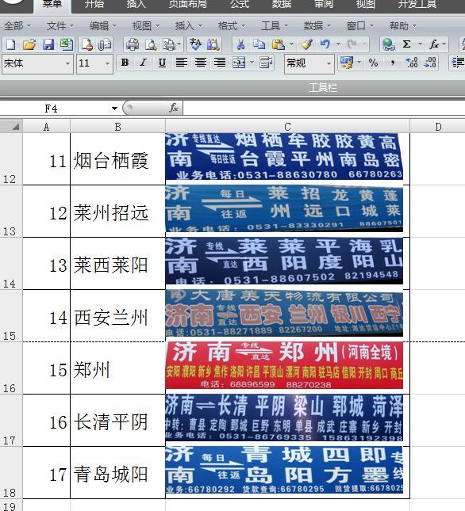465x511 pixels.
Task: Apply Comma Style format
Action: (x=393, y=63)
